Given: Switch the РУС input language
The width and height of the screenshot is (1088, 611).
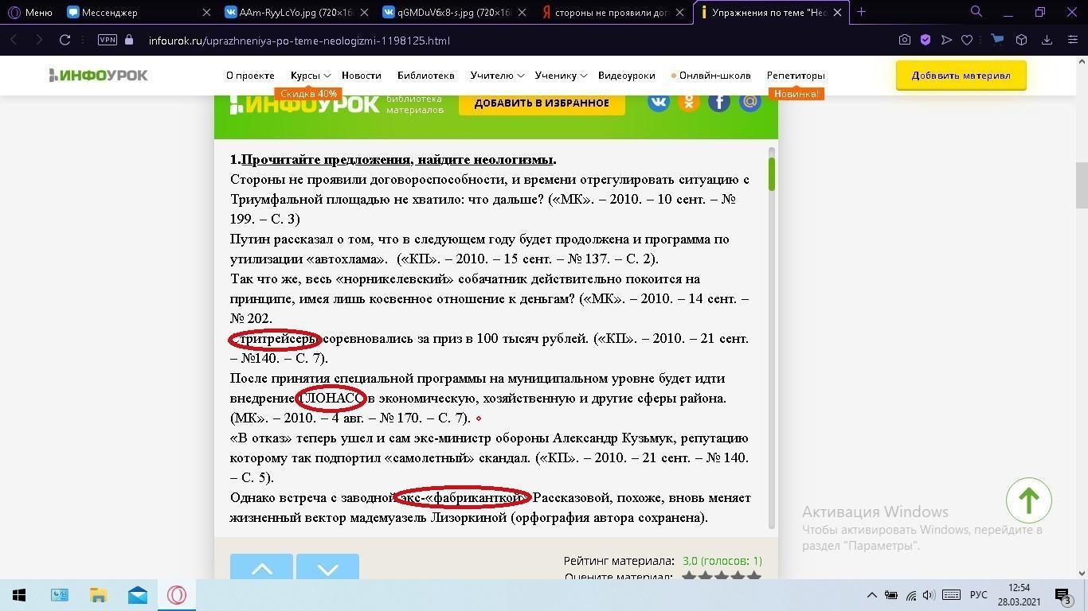Looking at the screenshot, I should pos(979,595).
